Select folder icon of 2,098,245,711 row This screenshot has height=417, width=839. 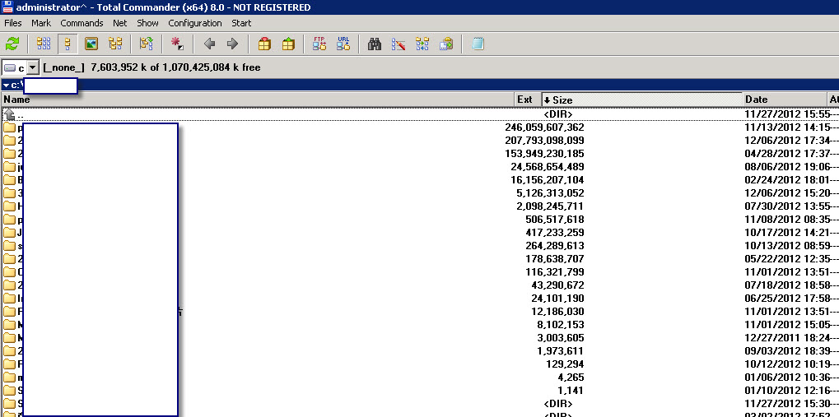[9, 206]
